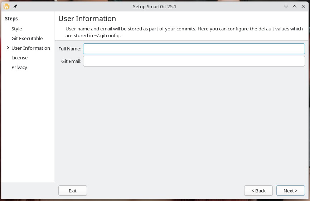Viewport: 310px width, 201px height.
Task: Select the Git Executable step
Action: coord(27,38)
